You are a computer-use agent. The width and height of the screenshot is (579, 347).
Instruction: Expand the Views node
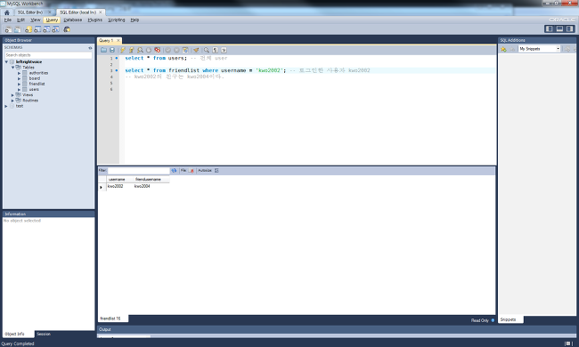pos(12,95)
